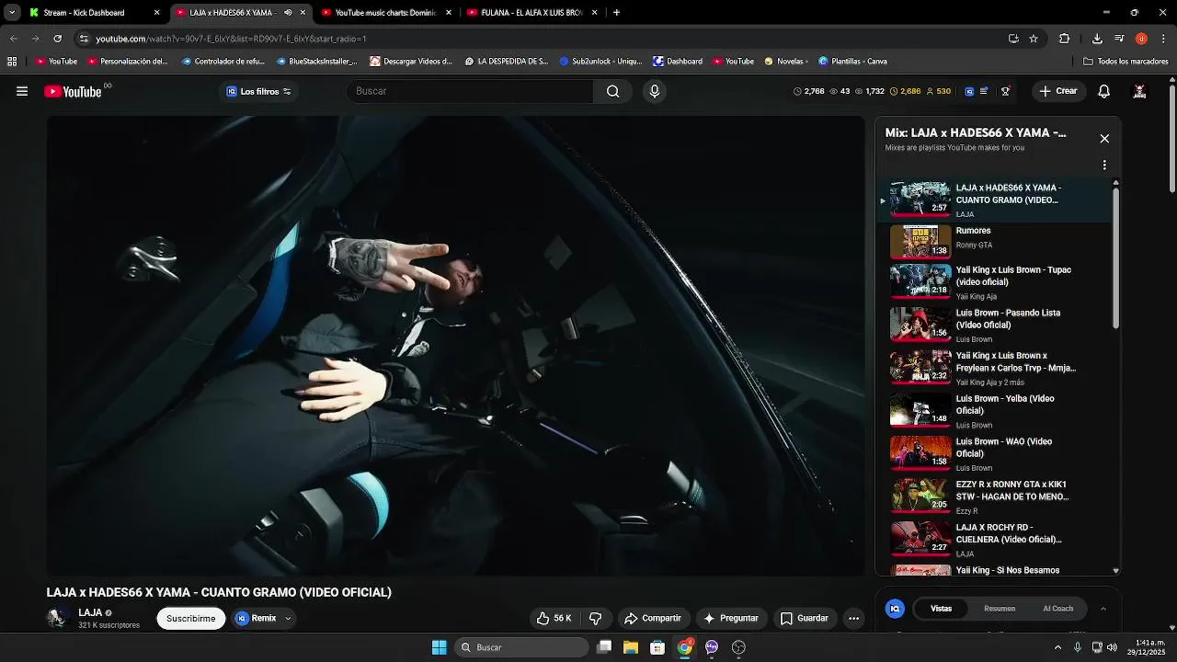Click the Mix playlist panel scrollbar
Image resolution: width=1177 pixels, height=662 pixels.
coord(1116,257)
